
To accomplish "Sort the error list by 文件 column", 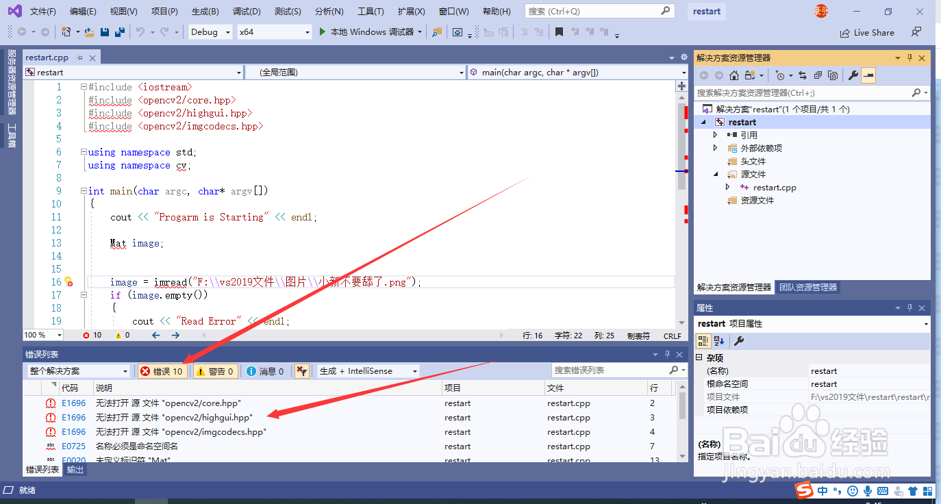I will click(596, 388).
